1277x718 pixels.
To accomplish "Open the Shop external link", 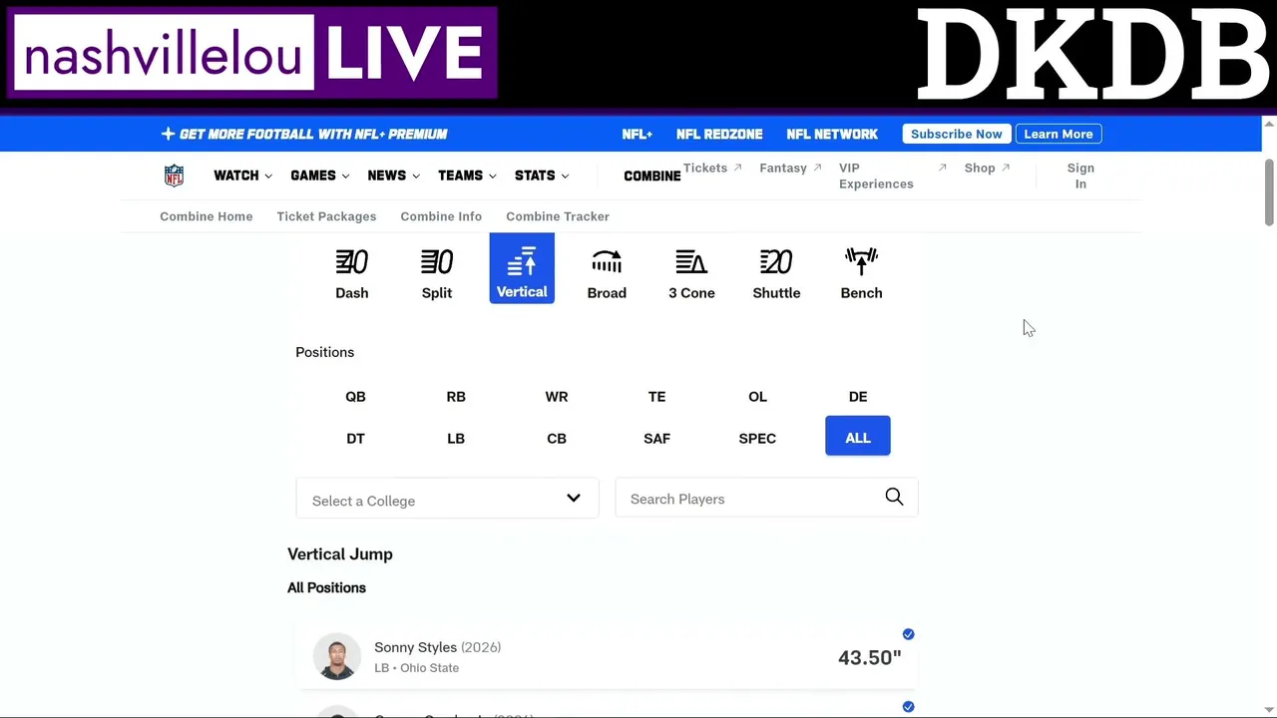I will [987, 168].
